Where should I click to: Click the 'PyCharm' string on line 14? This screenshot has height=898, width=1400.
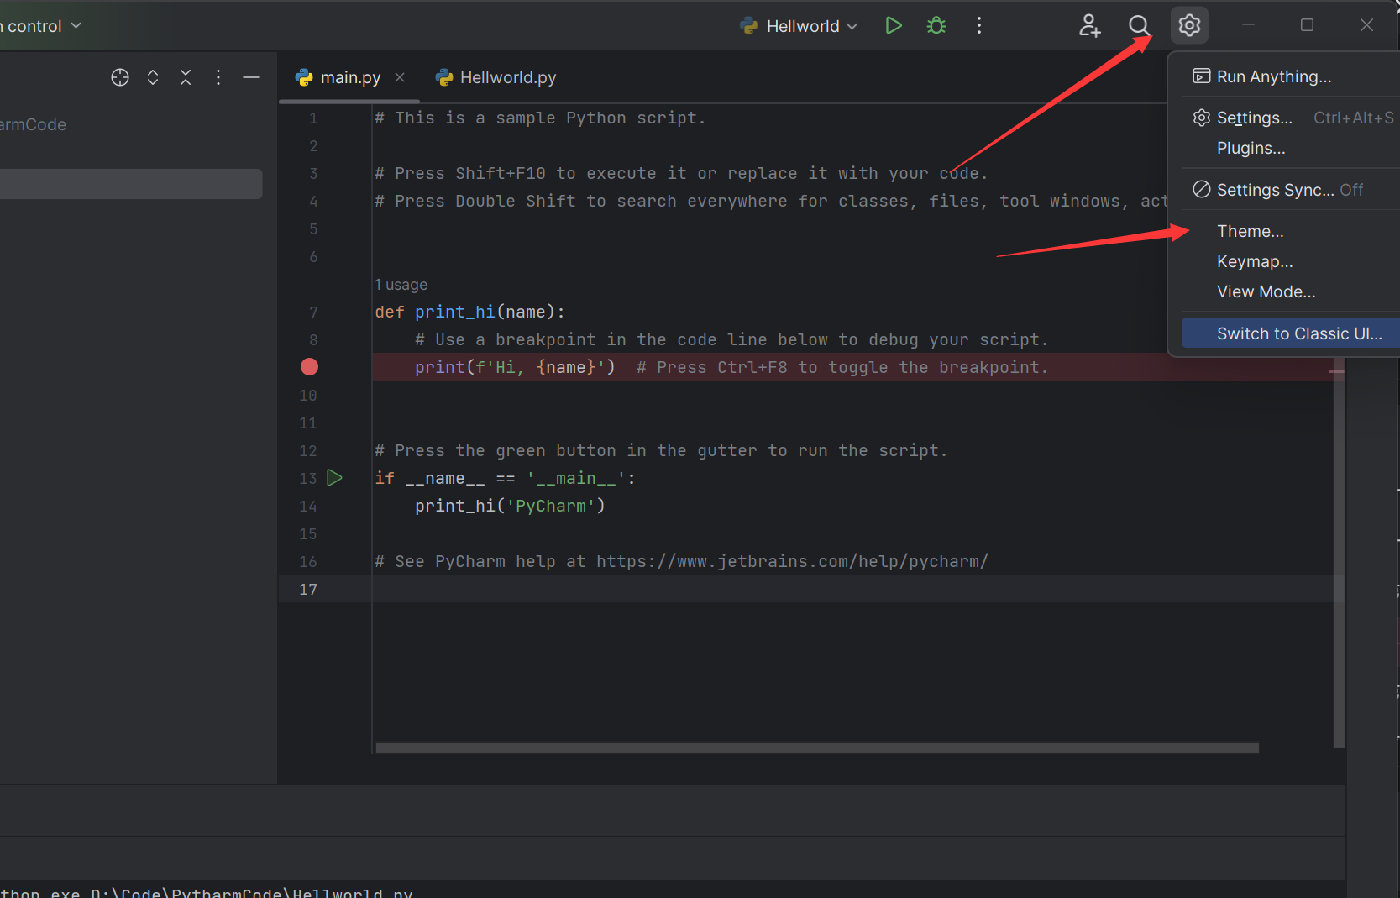click(551, 506)
